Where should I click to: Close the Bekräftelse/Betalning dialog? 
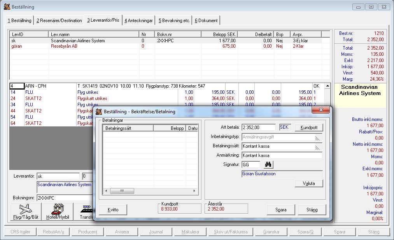320,110
